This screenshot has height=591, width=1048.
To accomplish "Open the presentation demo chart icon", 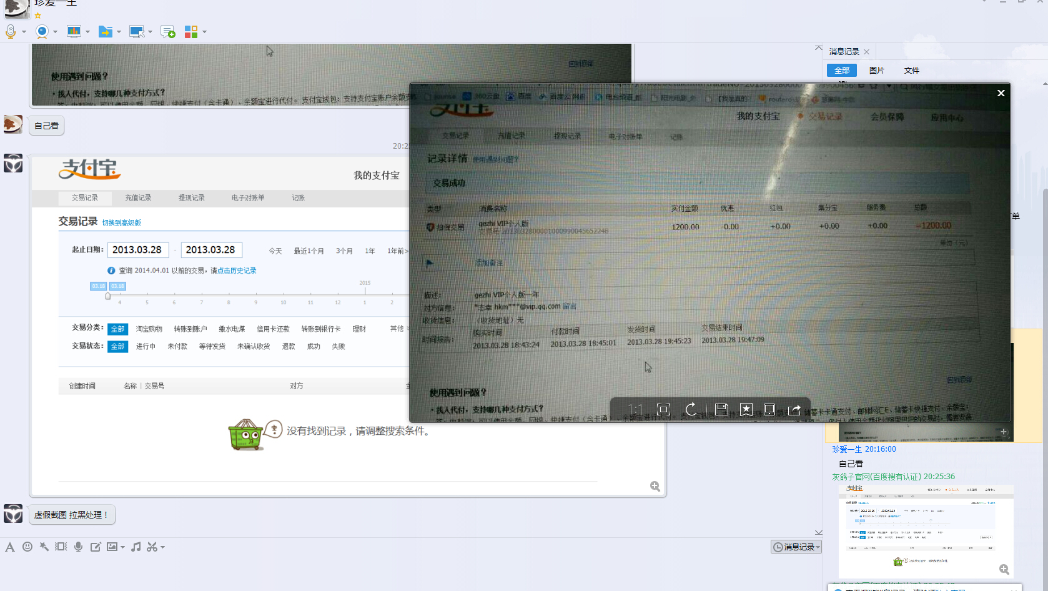I will pos(74,31).
